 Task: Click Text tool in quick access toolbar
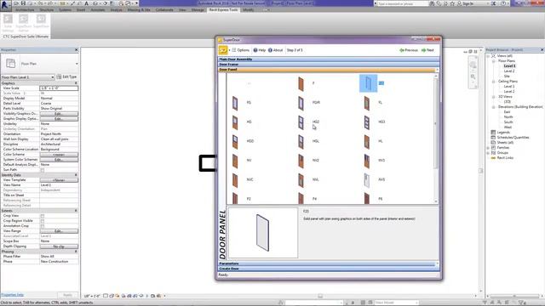pos(86,3)
